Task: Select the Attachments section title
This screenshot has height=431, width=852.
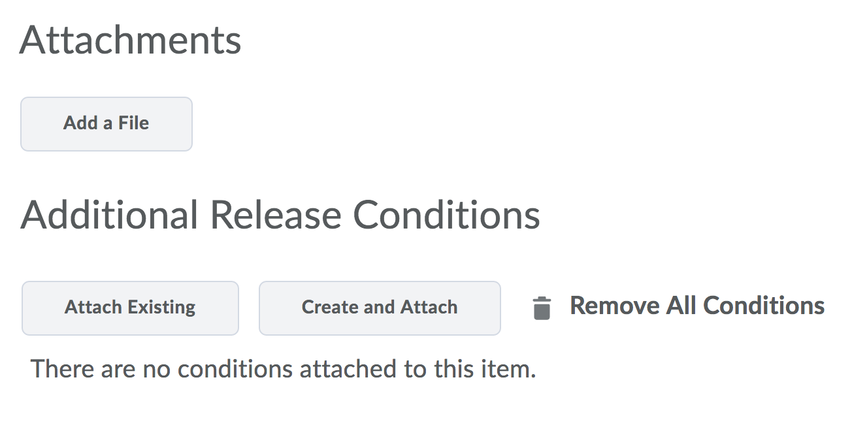Action: coord(131,40)
